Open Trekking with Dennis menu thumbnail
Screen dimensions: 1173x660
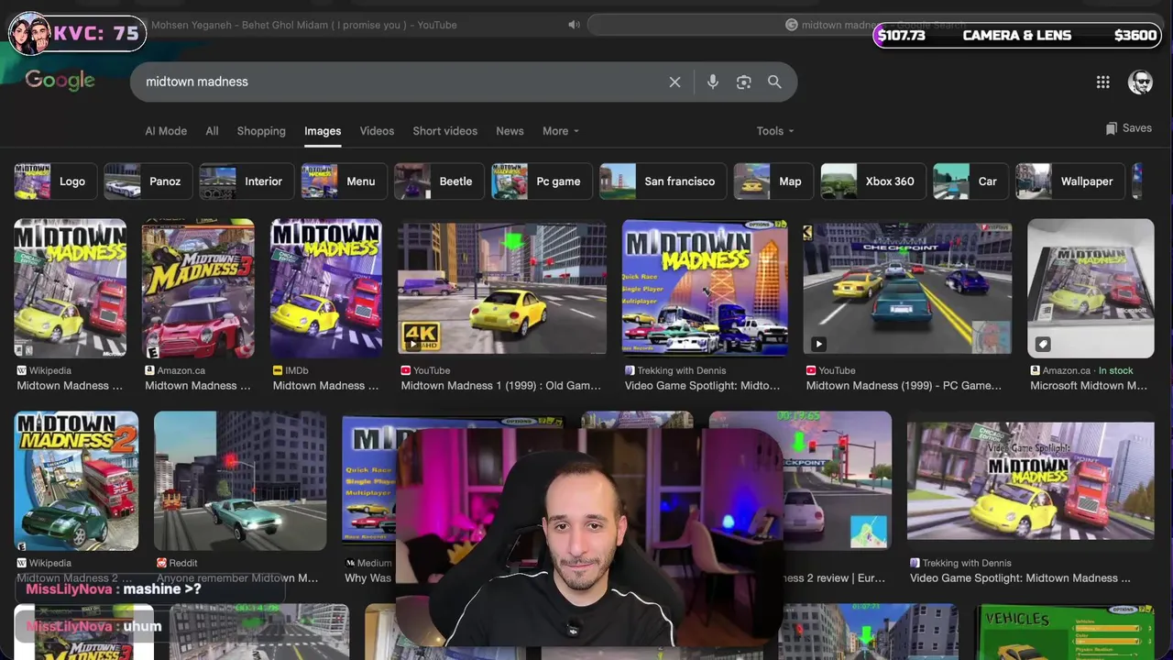[705, 288]
